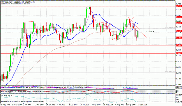Image resolution: width=182 pixels, height=106 pixels.
Task: Select the 1.6000 red price level label
Action: coord(179,46)
